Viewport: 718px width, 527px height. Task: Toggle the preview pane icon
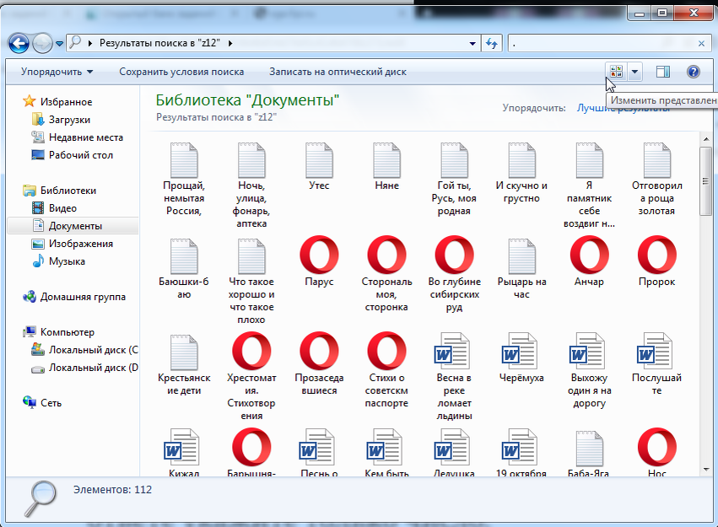[x=662, y=72]
